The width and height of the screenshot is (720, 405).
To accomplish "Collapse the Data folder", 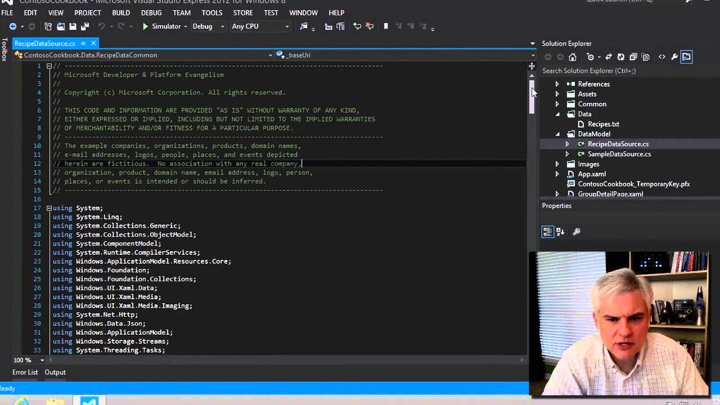I will [x=557, y=114].
